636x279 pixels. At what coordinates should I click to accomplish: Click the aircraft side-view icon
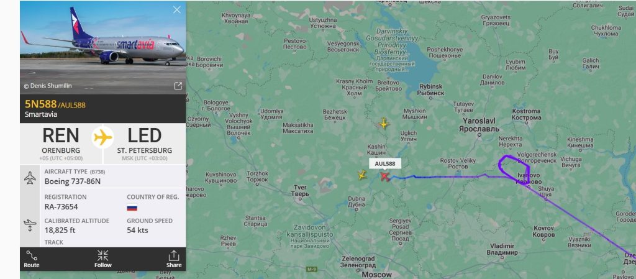[30, 178]
